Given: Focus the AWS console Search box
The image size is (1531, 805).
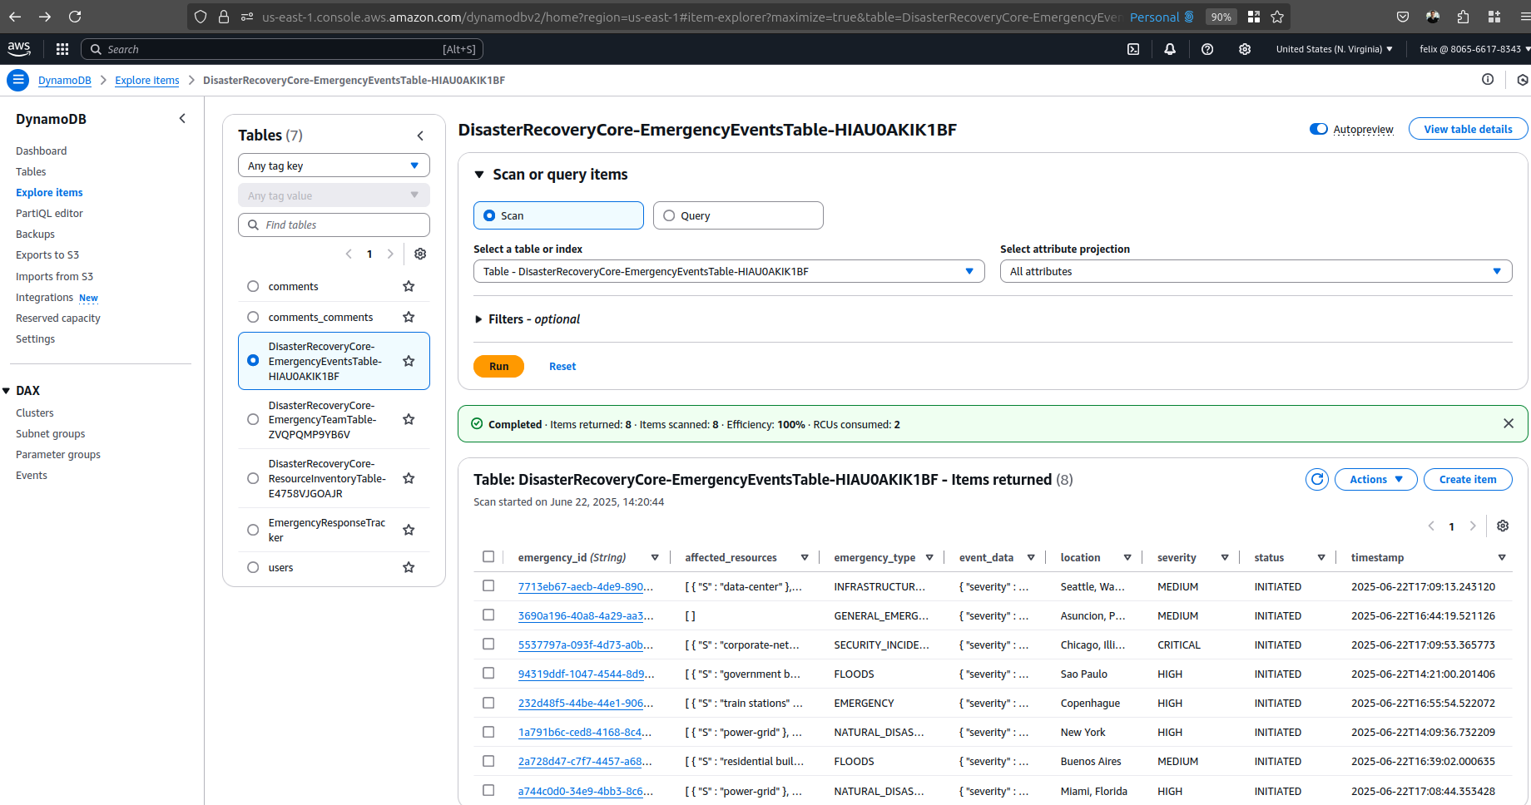Looking at the screenshot, I should point(282,49).
